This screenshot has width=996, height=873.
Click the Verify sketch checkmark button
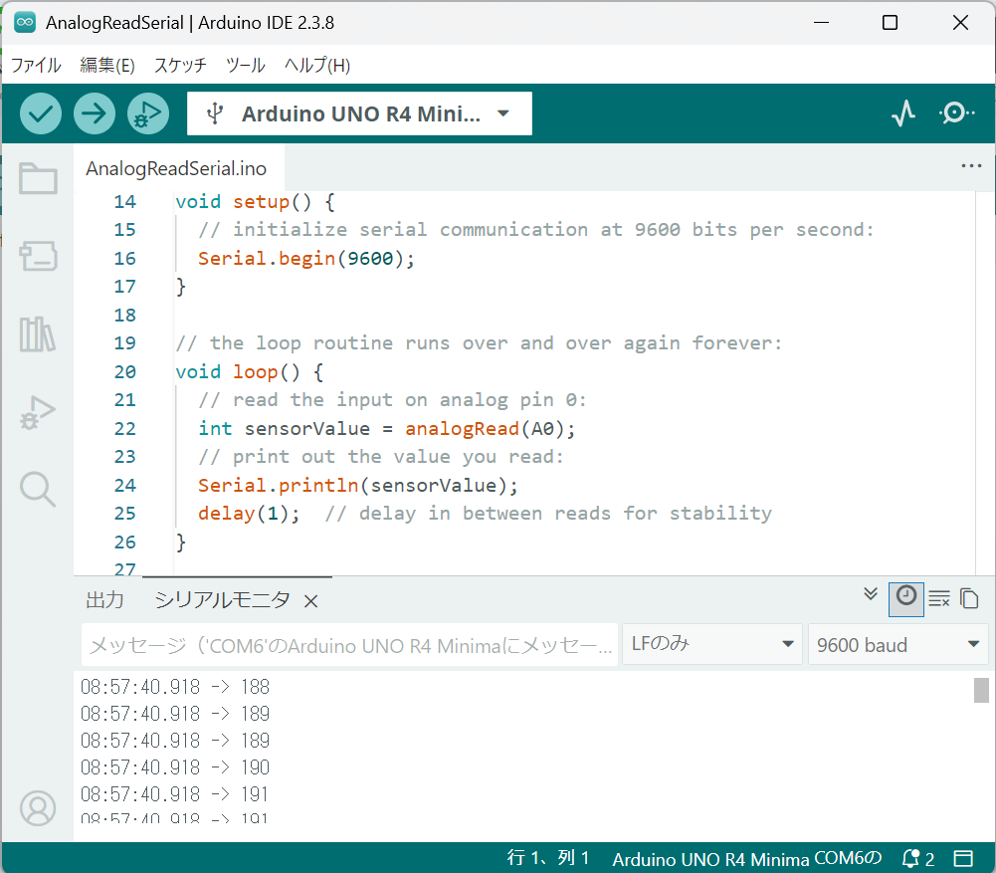pyautogui.click(x=41, y=113)
